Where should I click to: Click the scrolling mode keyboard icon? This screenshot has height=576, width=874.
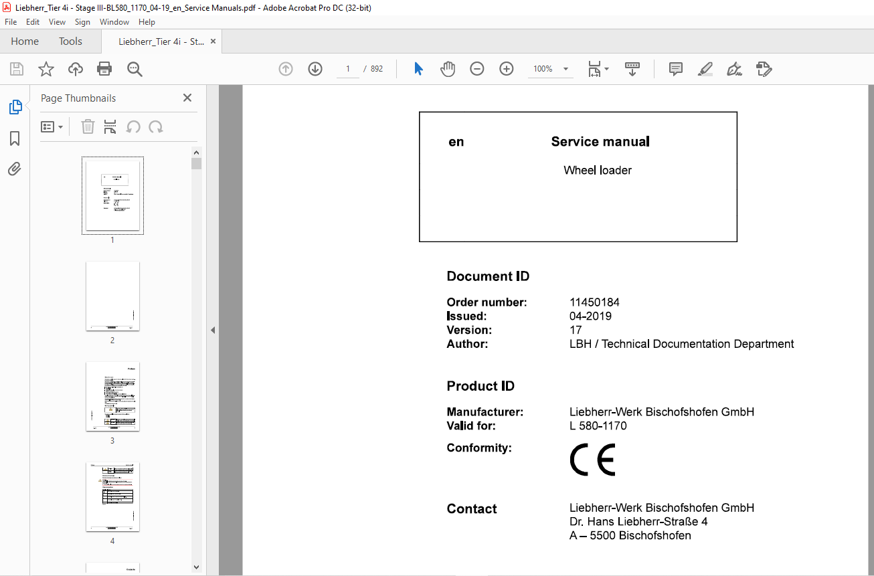tap(632, 69)
